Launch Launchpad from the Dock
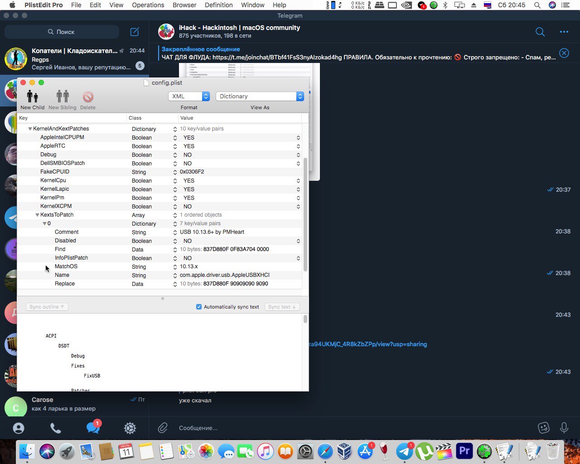This screenshot has height=464, width=580. [67, 451]
